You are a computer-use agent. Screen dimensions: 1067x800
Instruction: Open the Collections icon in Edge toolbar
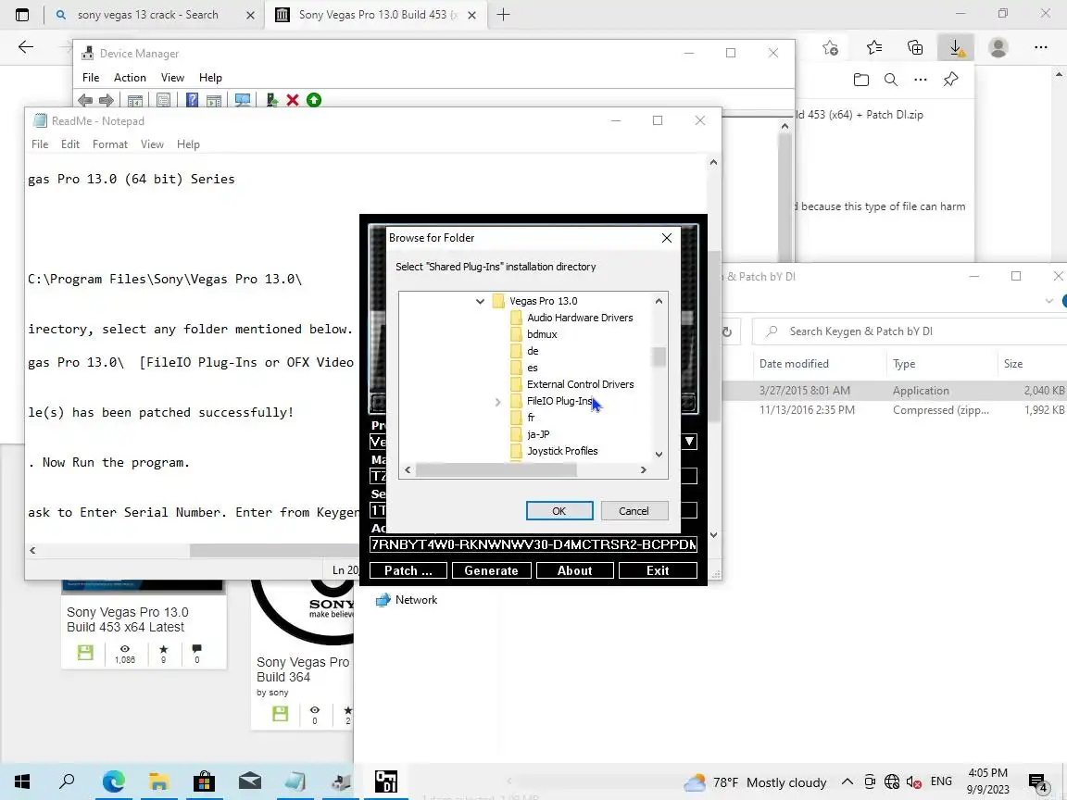coord(915,47)
